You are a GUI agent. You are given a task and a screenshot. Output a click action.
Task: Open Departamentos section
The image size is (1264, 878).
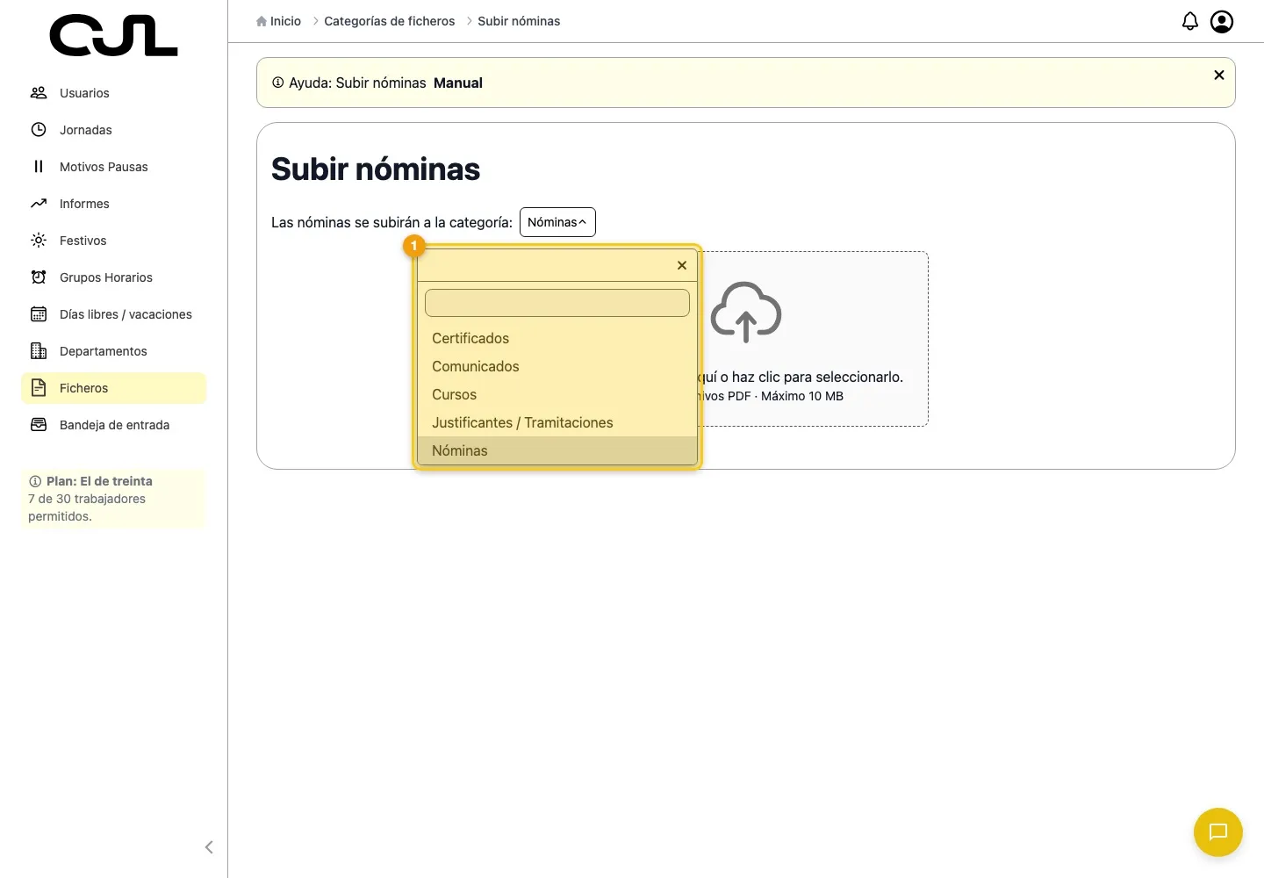pyautogui.click(x=113, y=351)
